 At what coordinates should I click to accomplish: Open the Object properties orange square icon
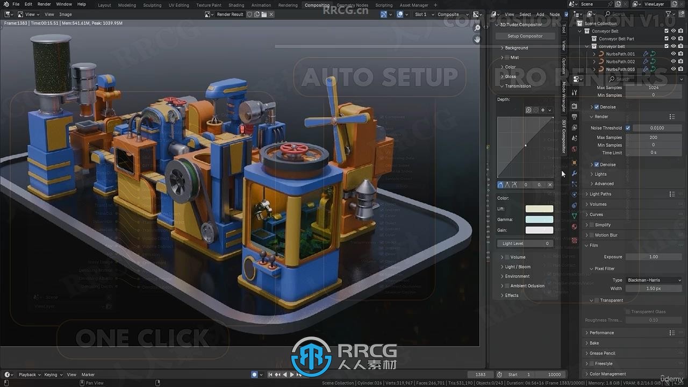click(575, 162)
